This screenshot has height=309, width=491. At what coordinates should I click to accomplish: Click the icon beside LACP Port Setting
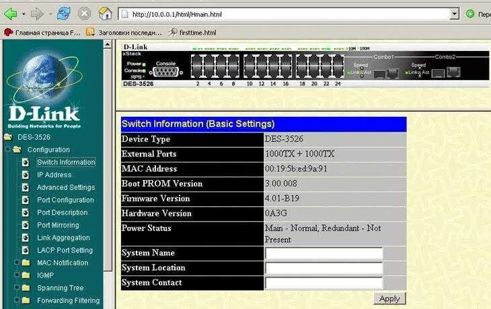[26, 250]
